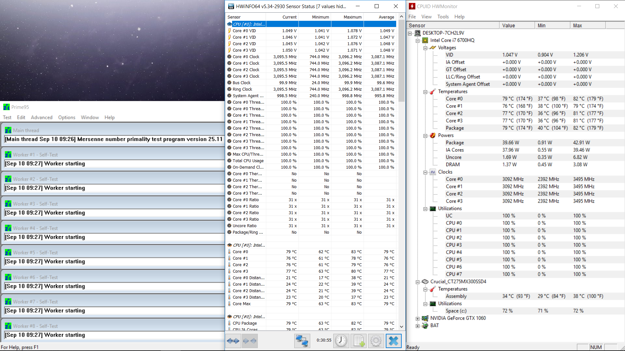Select the Uncore Ratio sensor row
Screen dimensions: 625x351
coord(311,226)
